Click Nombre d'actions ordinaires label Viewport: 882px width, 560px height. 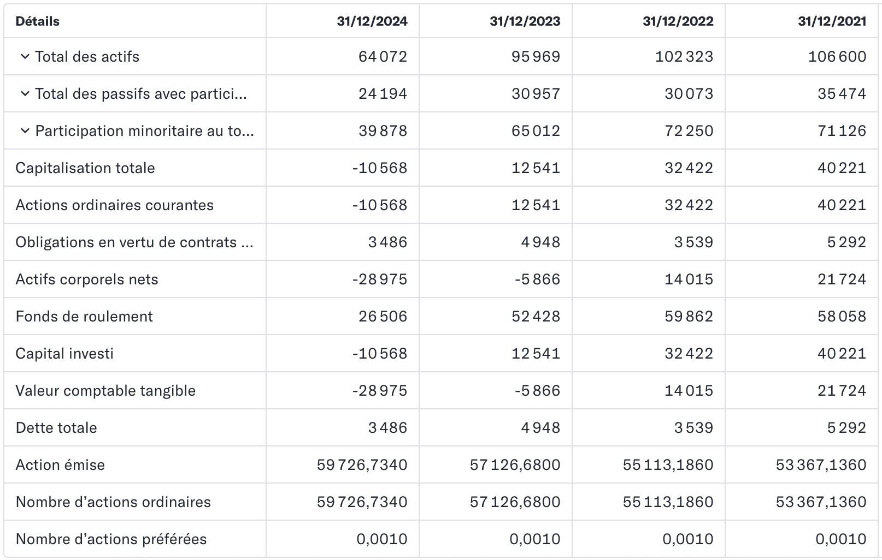click(x=113, y=502)
